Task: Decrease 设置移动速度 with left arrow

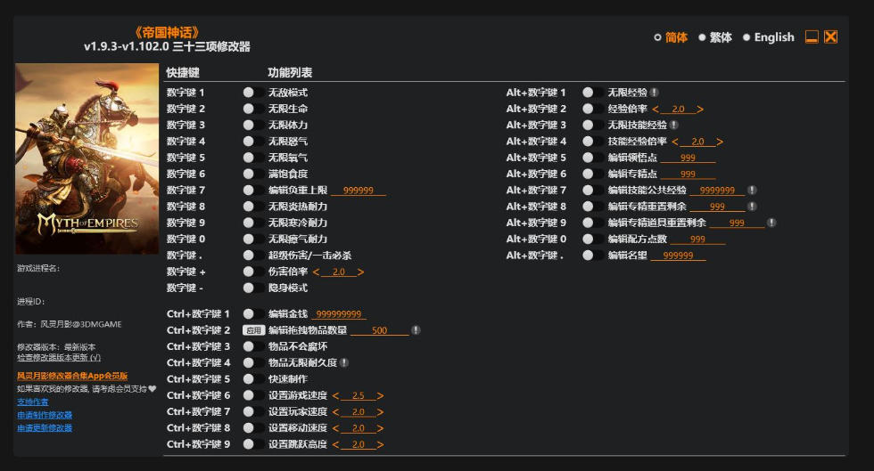Action: 335,428
